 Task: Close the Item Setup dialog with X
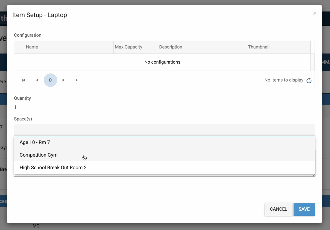[315, 13]
